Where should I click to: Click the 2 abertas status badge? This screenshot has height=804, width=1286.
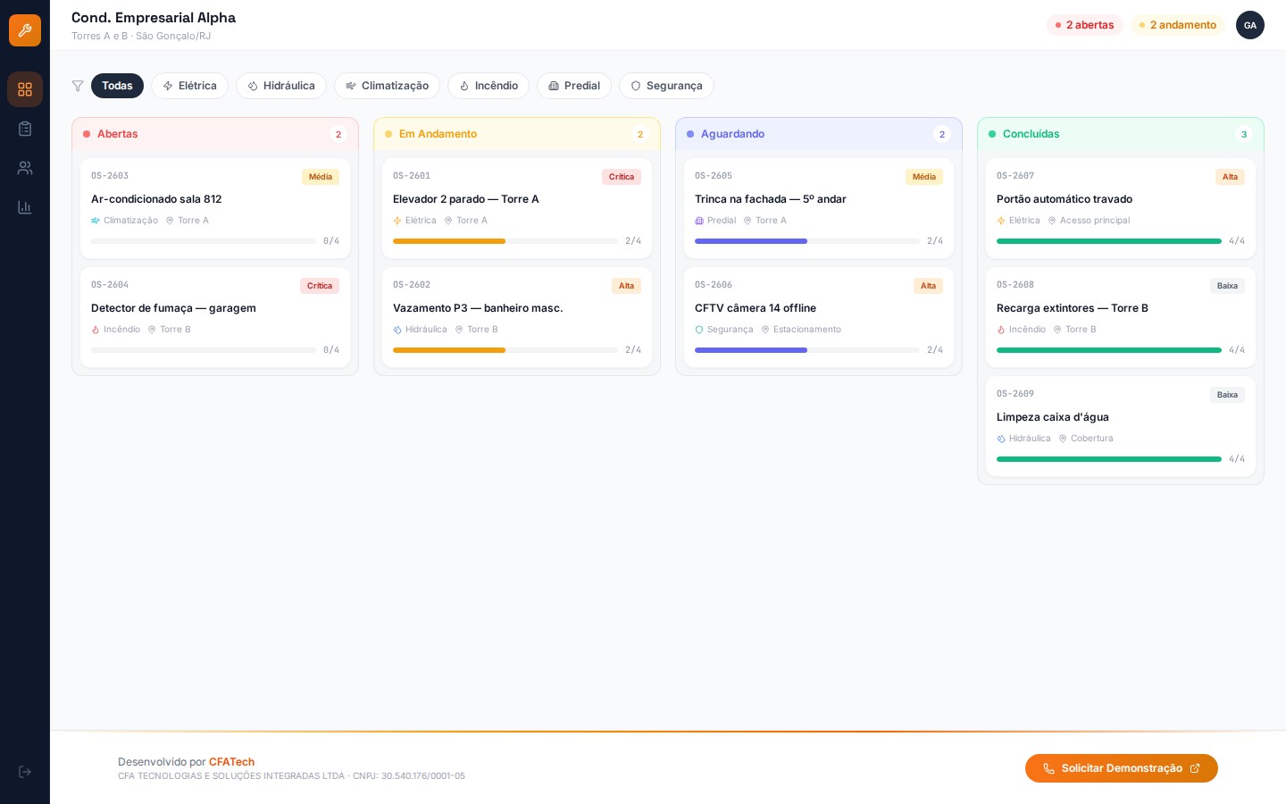pyautogui.click(x=1084, y=25)
